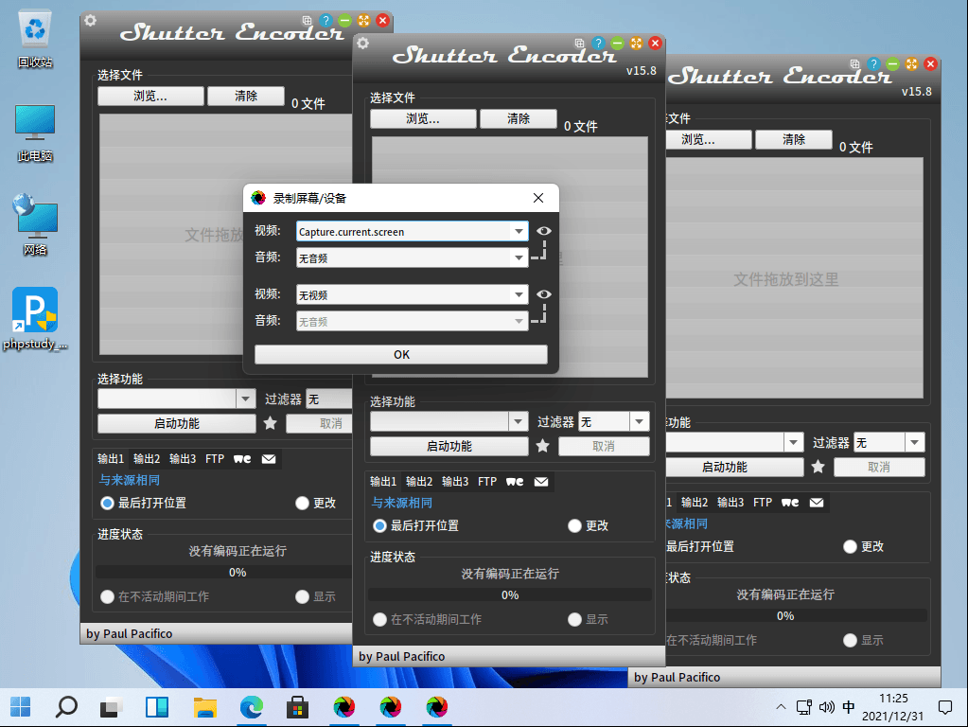Select 最后打开位置 radio in middle window
Image resolution: width=968 pixels, height=727 pixels.
tap(379, 525)
